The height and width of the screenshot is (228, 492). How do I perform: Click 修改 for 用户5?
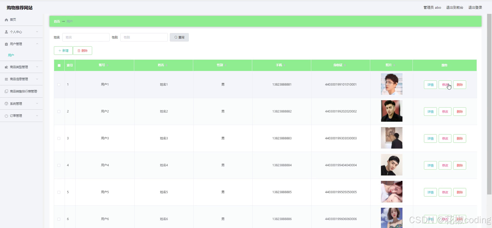tap(445, 192)
